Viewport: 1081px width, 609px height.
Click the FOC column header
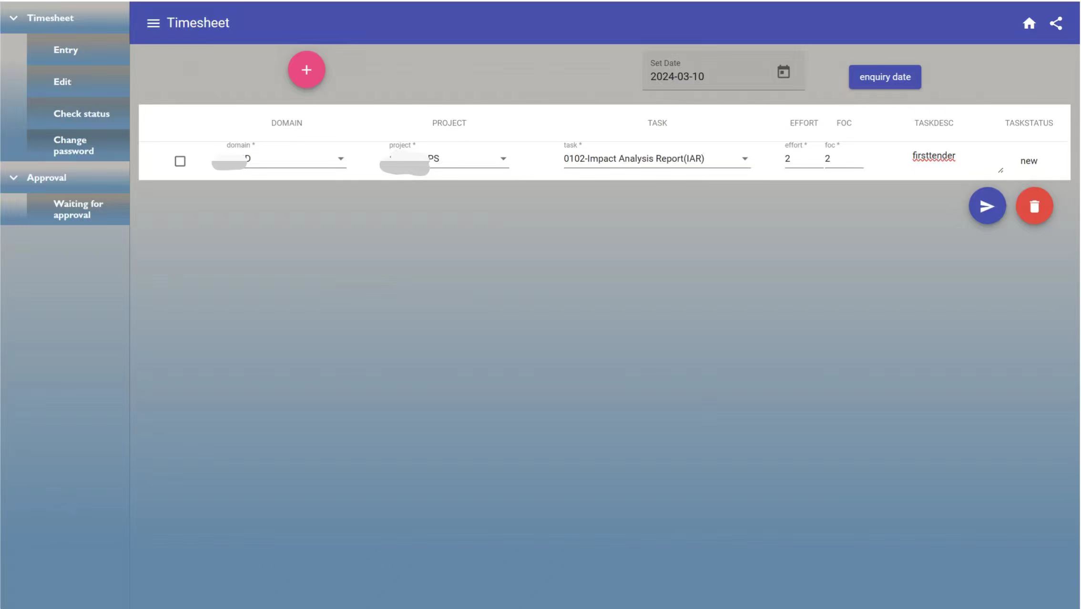(844, 123)
